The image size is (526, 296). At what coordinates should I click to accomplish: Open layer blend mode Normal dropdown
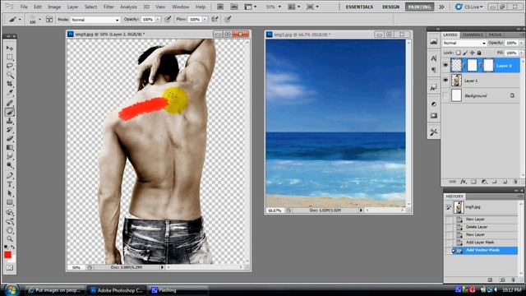pyautogui.click(x=464, y=43)
